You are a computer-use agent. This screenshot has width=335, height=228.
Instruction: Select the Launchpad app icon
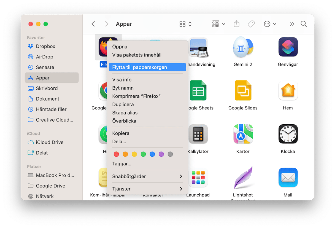198,178
